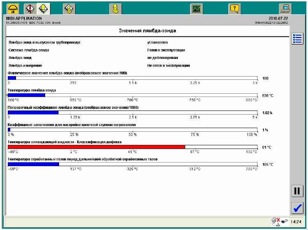Open help with the question mark icon
308x230 pixels.
coord(234,8)
